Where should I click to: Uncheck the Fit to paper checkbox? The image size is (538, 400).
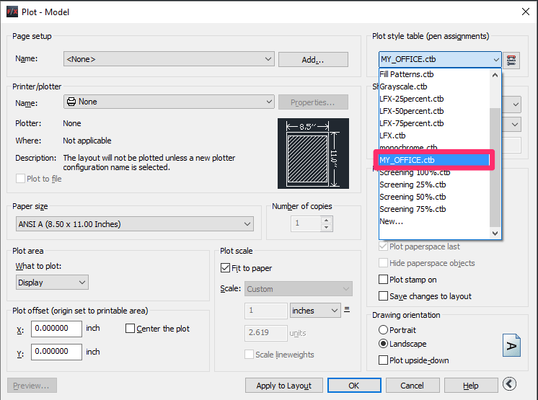225,267
